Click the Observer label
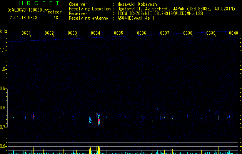Screen dimensions: 242x154 (78, 4)
